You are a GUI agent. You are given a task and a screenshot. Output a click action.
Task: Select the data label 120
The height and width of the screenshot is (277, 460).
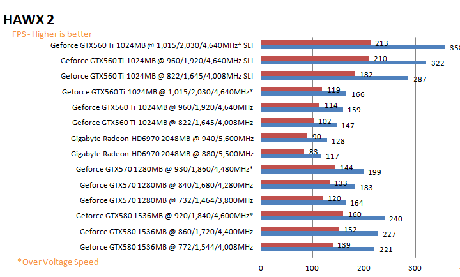coord(334,198)
